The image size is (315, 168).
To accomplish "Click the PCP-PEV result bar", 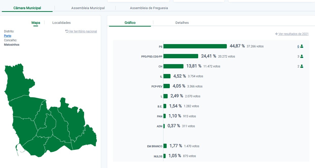I will coord(166,86).
